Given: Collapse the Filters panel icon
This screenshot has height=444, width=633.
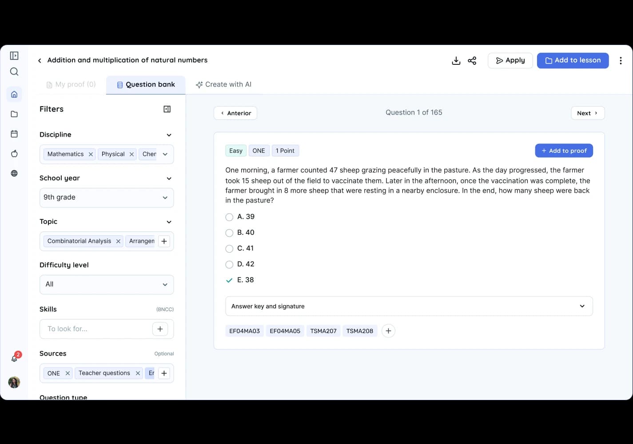Looking at the screenshot, I should 167,109.
